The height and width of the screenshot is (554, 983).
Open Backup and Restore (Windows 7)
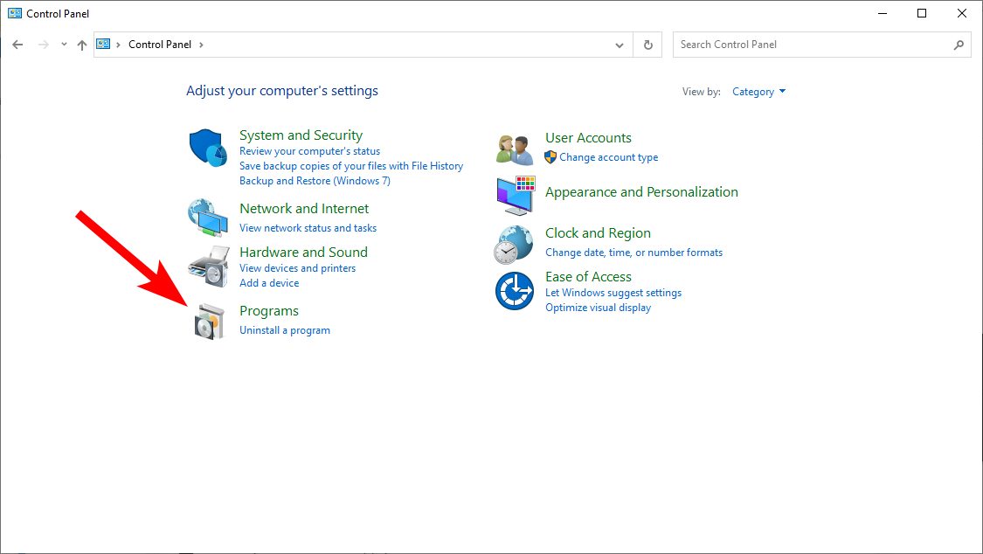(315, 181)
